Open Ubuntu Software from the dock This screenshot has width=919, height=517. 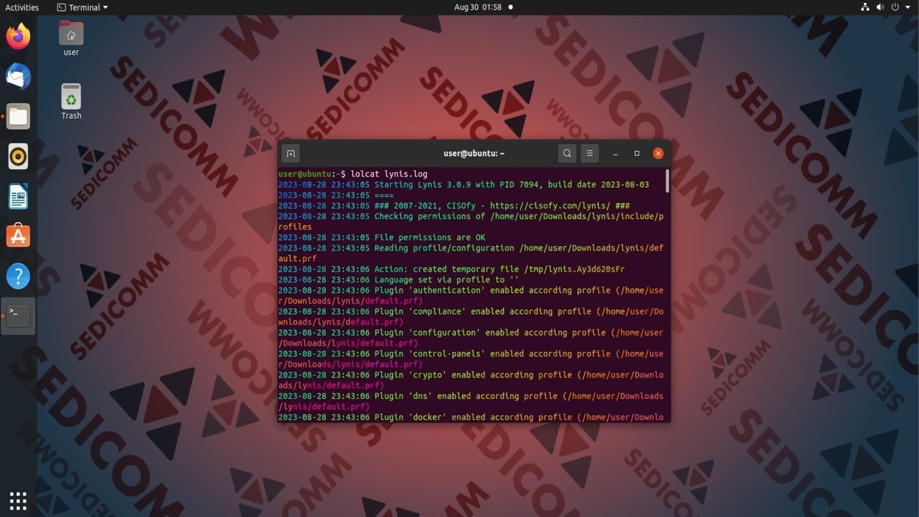[18, 236]
